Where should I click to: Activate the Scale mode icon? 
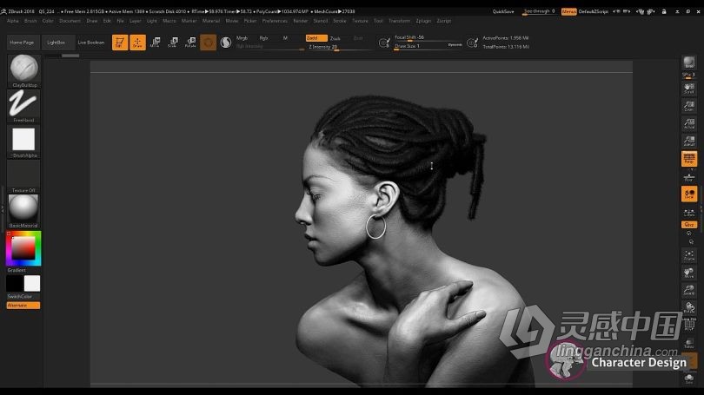coord(173,43)
